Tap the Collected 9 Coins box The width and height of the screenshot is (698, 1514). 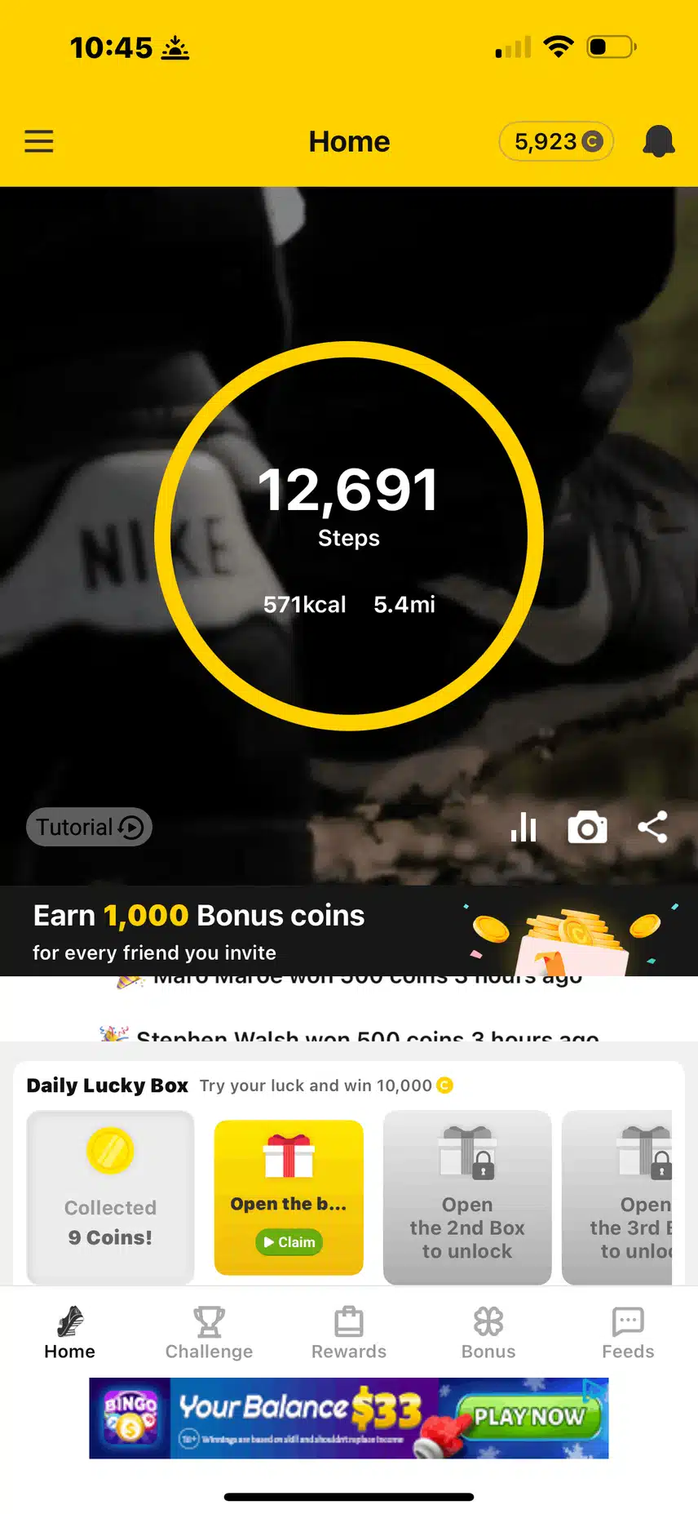point(110,1197)
